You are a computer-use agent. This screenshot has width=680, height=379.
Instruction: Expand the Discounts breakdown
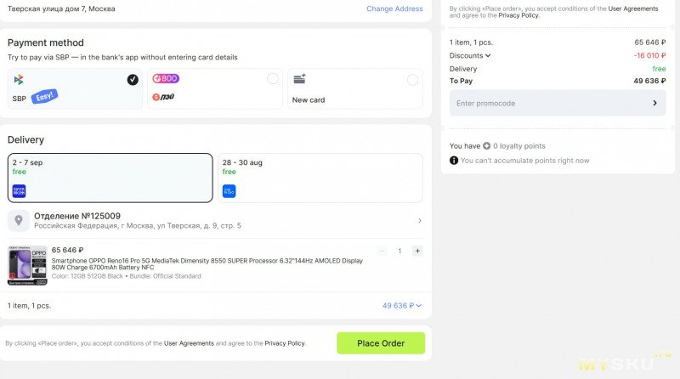470,55
